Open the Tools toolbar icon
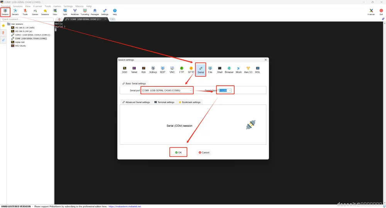386x208 pixels. click(25, 12)
